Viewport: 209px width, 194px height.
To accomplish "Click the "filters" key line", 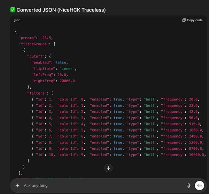I will point(40,93).
